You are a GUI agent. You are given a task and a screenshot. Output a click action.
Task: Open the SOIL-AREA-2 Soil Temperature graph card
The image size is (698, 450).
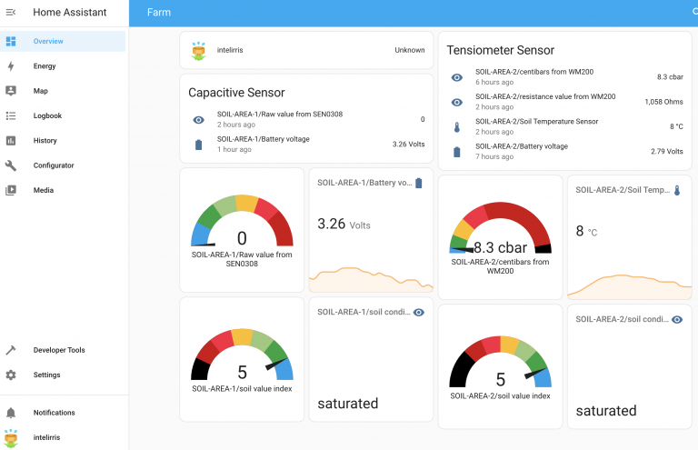(x=629, y=236)
